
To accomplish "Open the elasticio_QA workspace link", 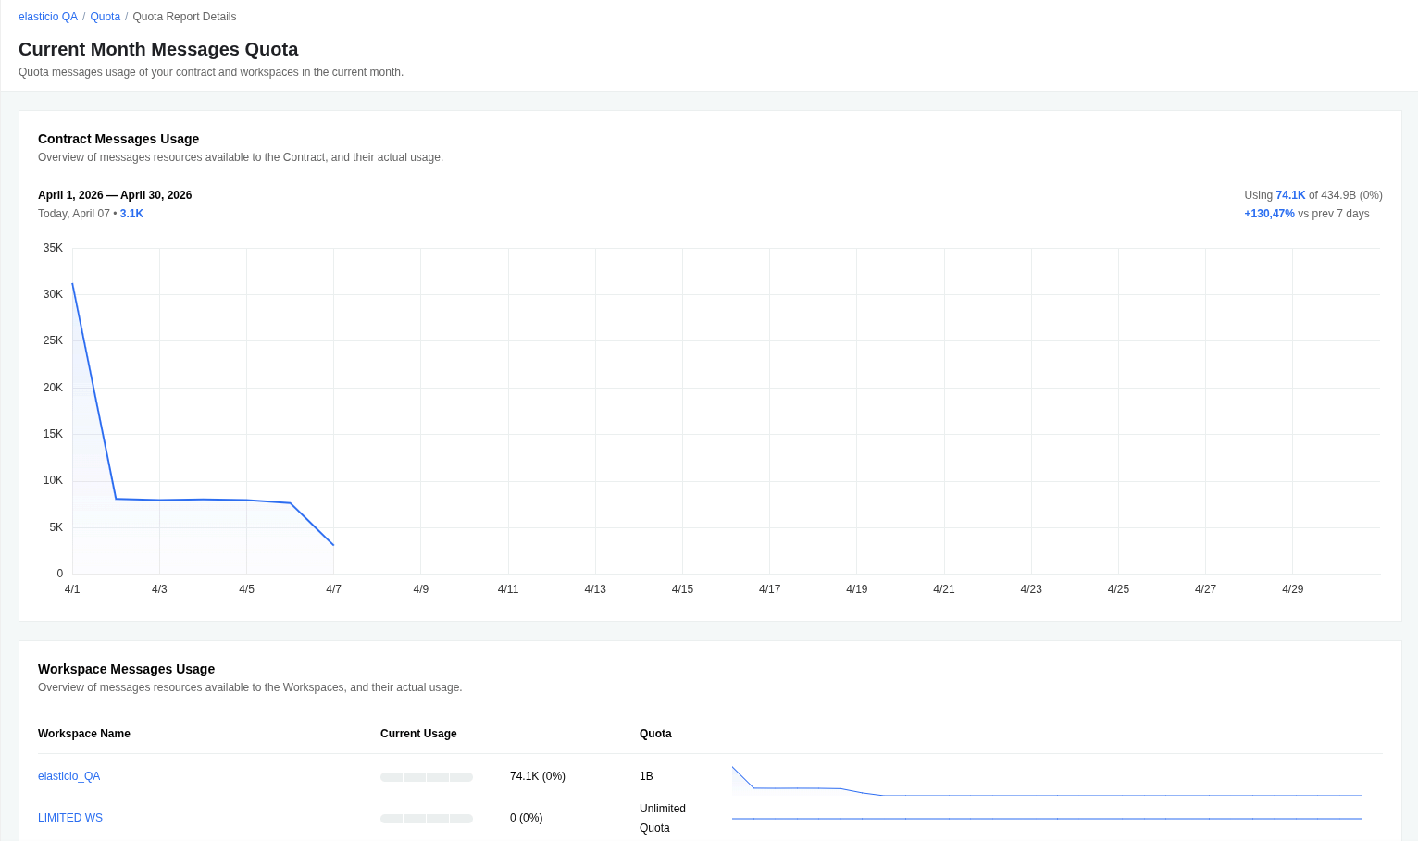I will tap(68, 776).
